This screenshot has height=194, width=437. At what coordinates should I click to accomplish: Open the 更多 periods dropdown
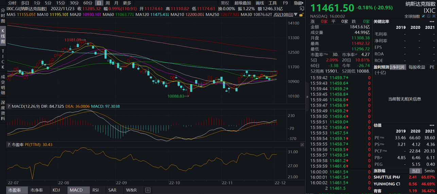[x=127, y=3]
